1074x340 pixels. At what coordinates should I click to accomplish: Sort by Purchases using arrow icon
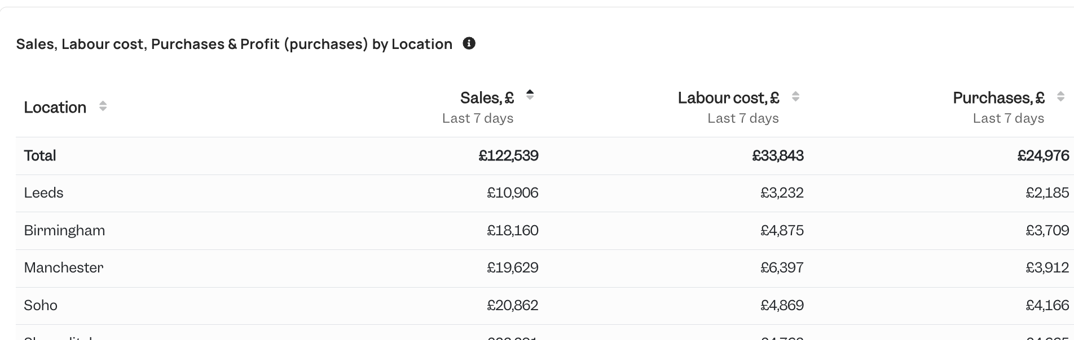pyautogui.click(x=1060, y=96)
